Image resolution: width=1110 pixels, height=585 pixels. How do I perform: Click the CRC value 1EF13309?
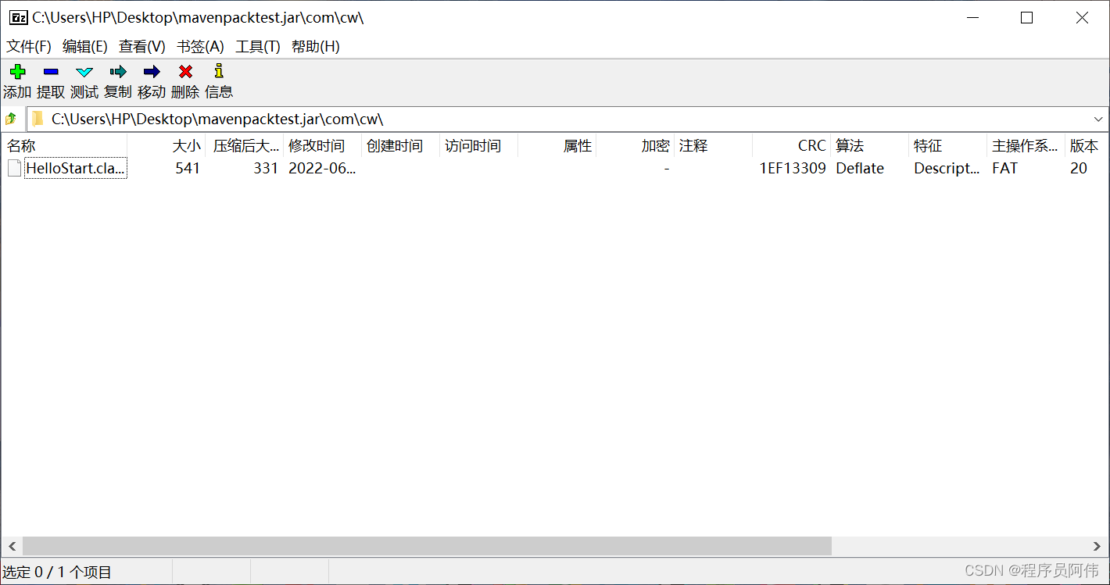pos(793,168)
